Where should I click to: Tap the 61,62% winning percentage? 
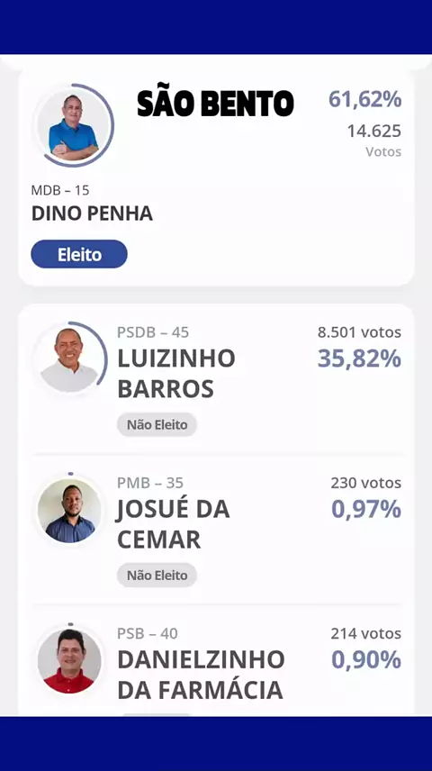click(365, 99)
